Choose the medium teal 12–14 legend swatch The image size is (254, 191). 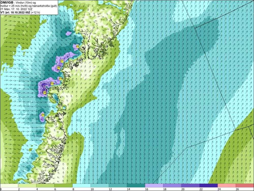(118, 185)
